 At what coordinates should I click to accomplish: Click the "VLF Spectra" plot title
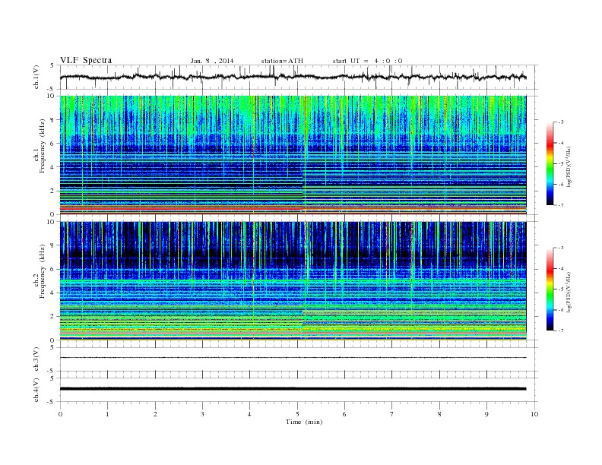[x=86, y=60]
